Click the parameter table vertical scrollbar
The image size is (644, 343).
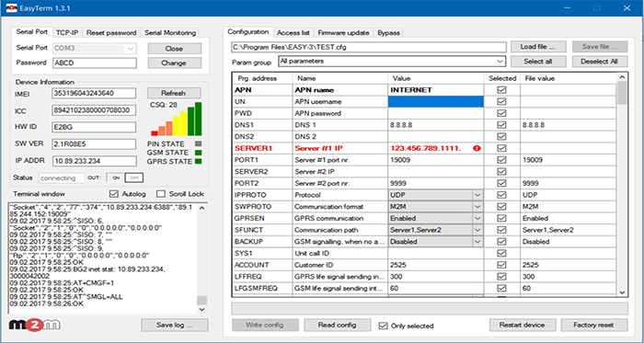(622, 185)
